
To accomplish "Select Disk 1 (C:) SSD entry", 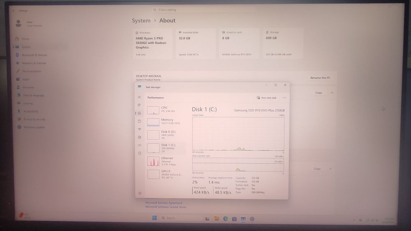I will click(x=166, y=148).
